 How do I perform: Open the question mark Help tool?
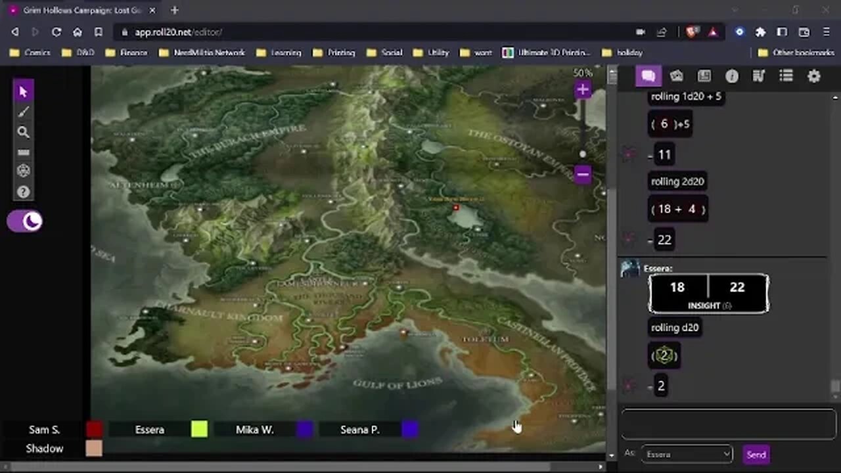(24, 192)
